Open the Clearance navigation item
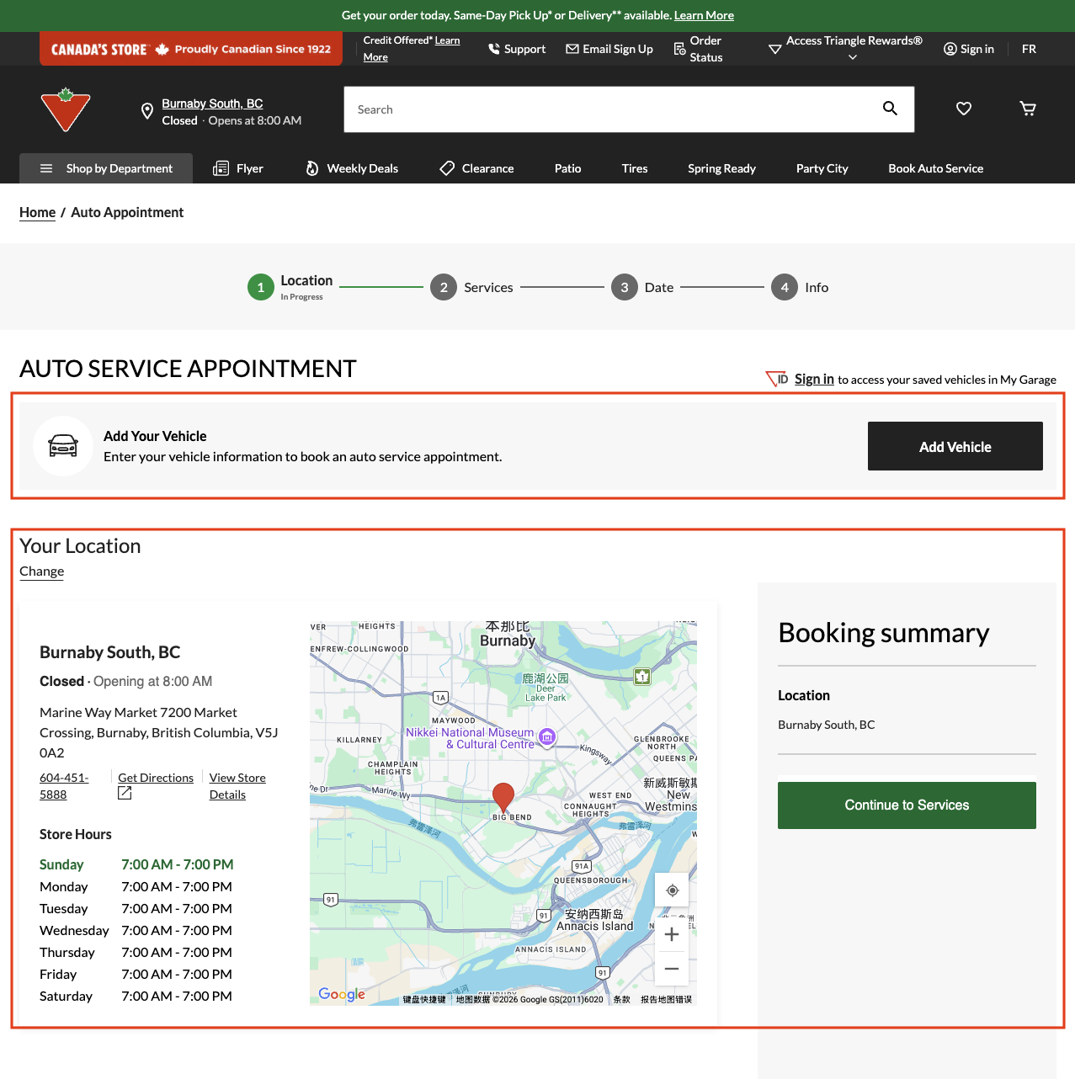The height and width of the screenshot is (1079, 1075). click(x=476, y=168)
